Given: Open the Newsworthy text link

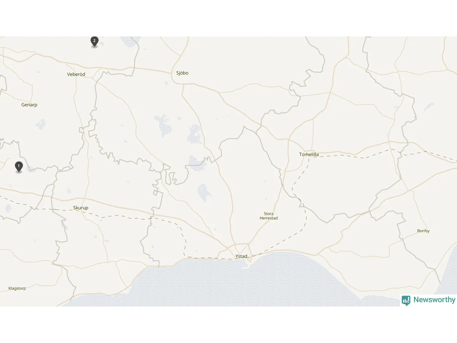Looking at the screenshot, I should [434, 300].
